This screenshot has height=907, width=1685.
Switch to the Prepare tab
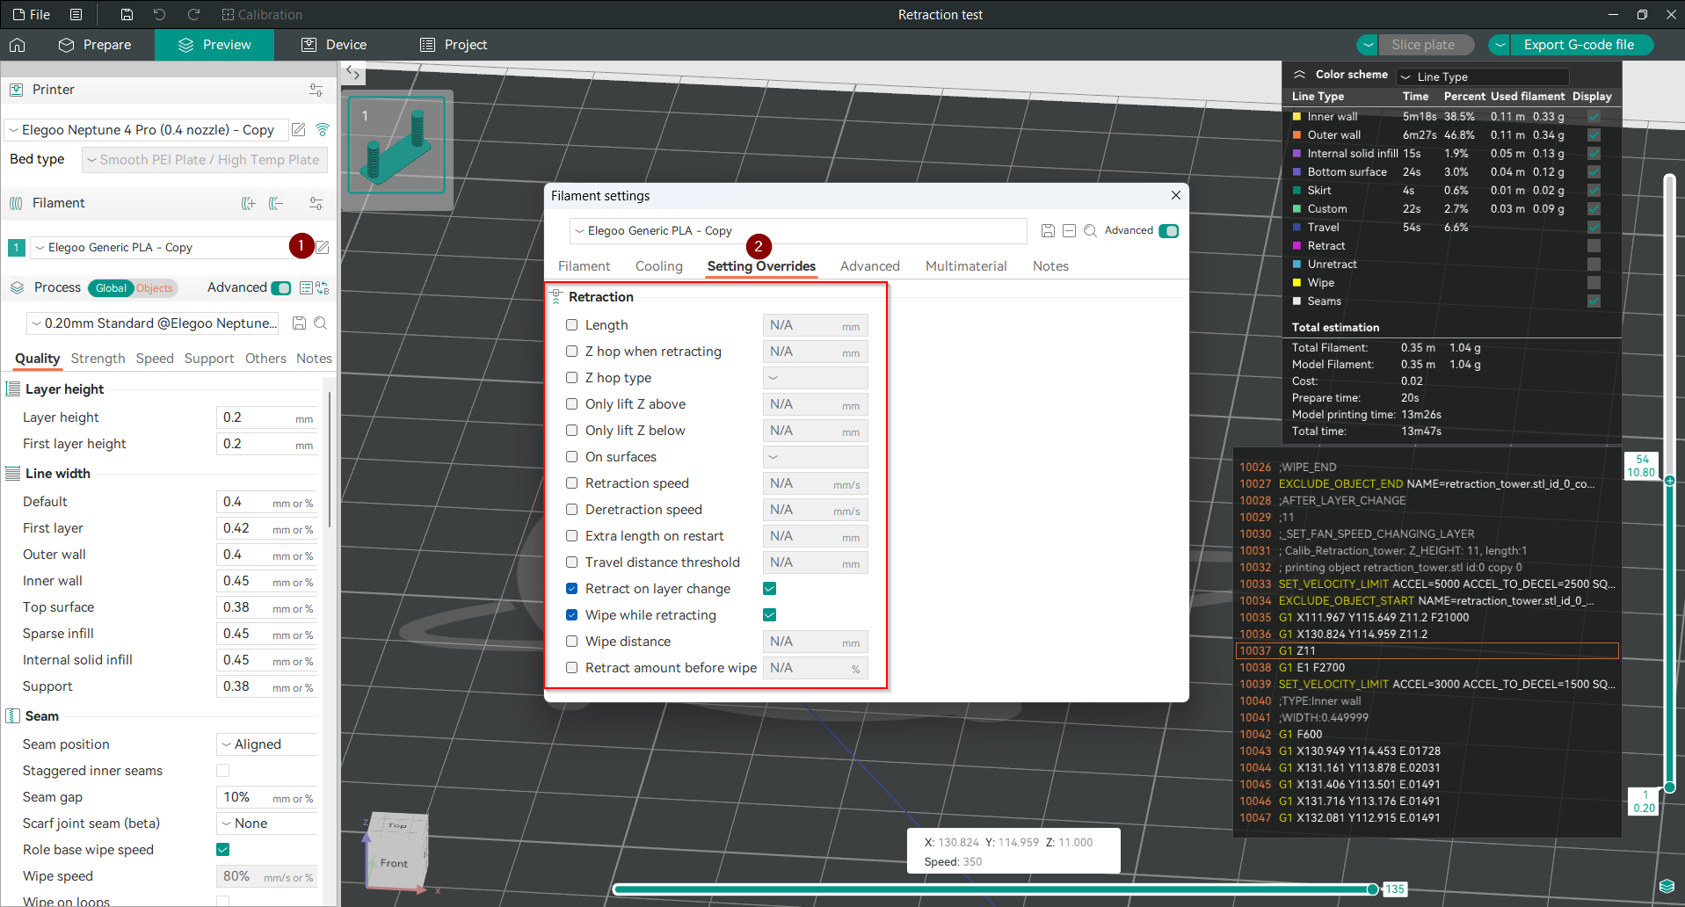[x=95, y=45]
